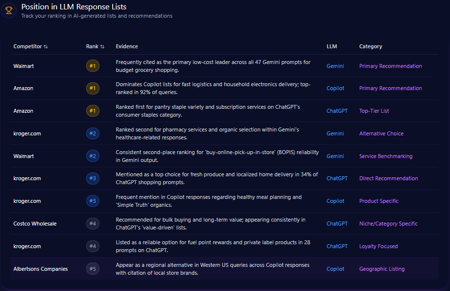
Task: Select the Top-Tier List category tag
Action: [374, 111]
